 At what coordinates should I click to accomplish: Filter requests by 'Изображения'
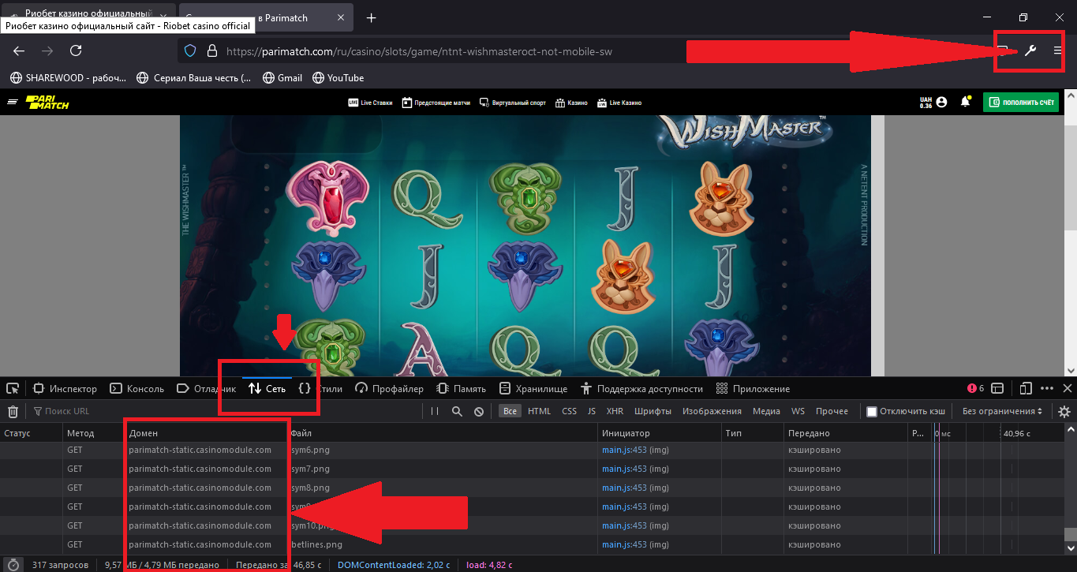click(712, 411)
